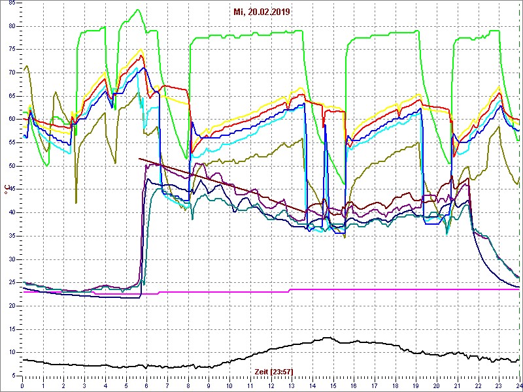Select hour 16 on the time axis

[354, 385]
